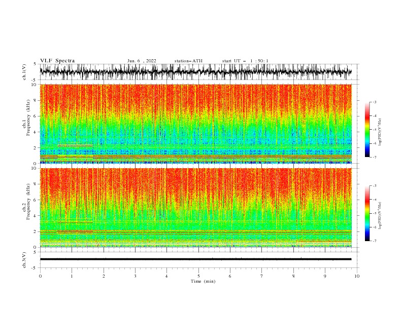Click the "2" kHz tick on ch.2 frequency axis

point(35,231)
